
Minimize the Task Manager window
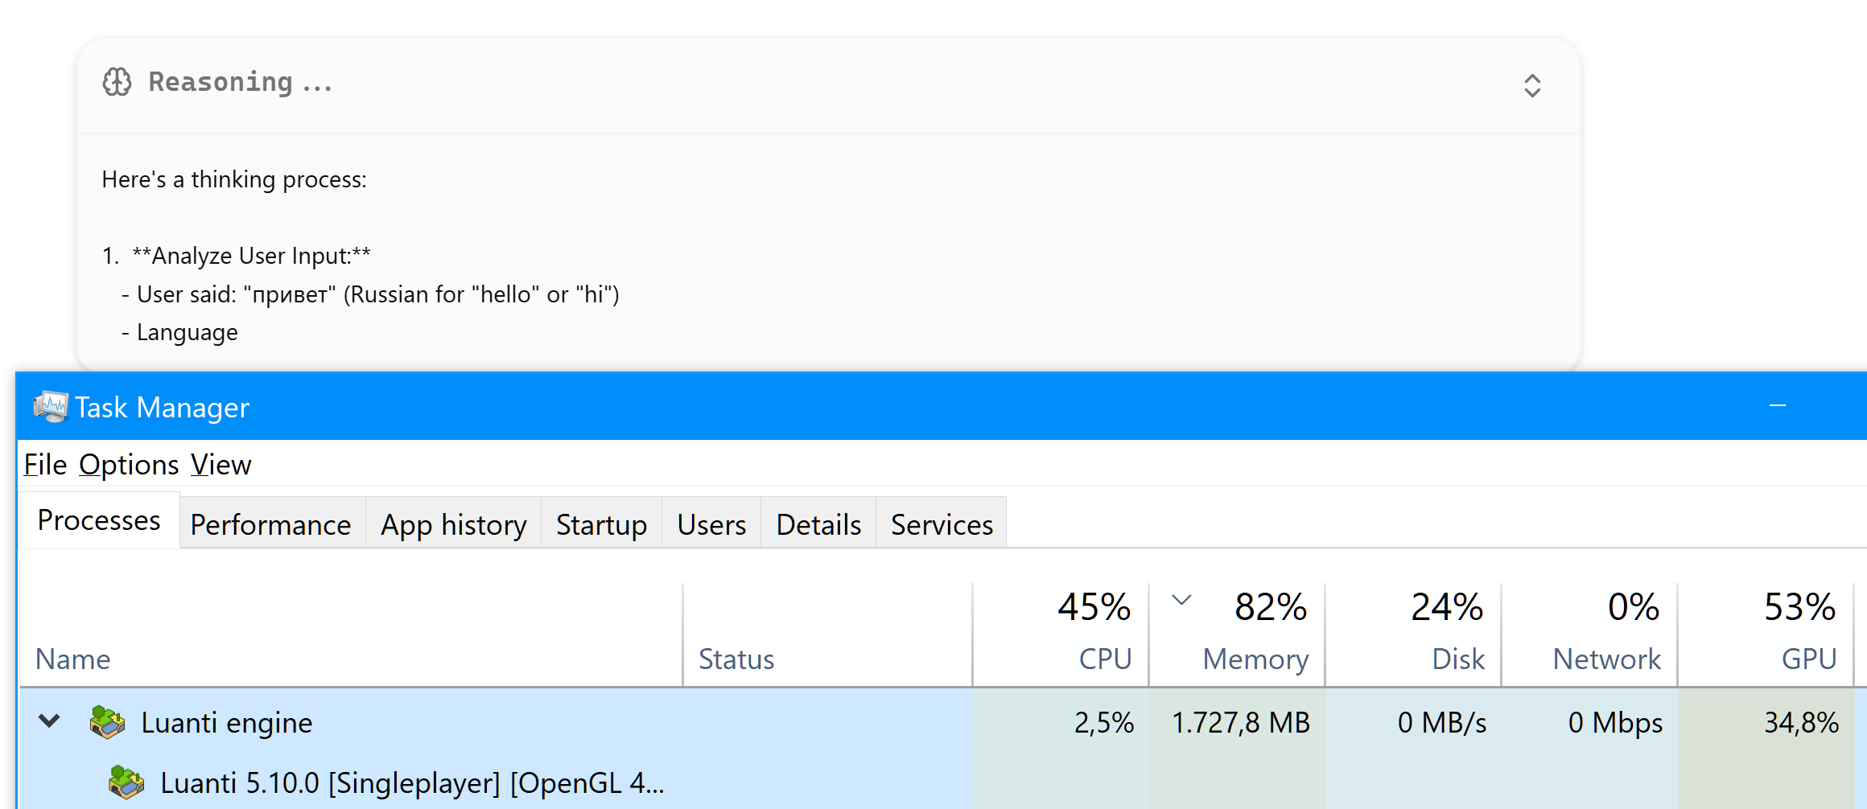point(1778,406)
